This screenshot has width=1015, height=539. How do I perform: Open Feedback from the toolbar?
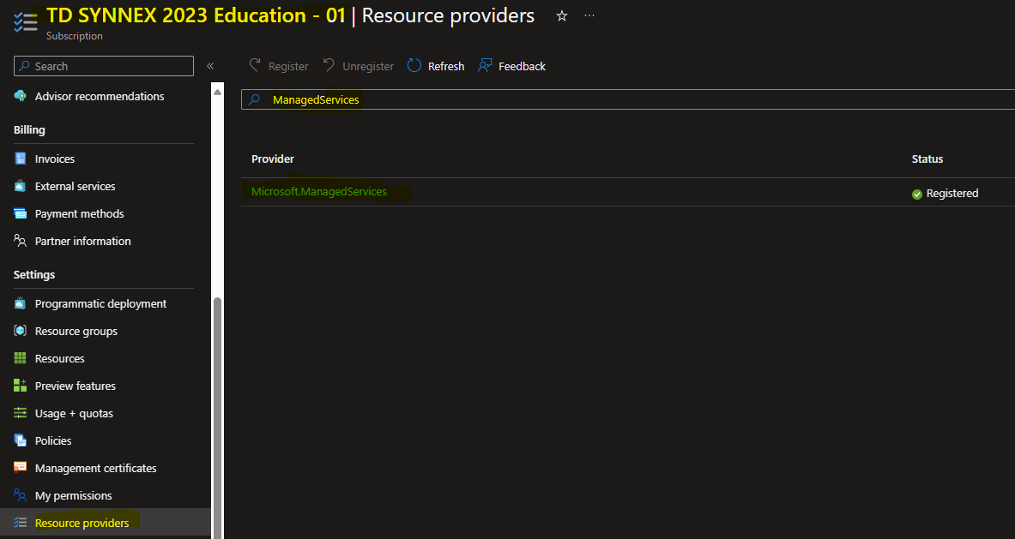point(511,66)
